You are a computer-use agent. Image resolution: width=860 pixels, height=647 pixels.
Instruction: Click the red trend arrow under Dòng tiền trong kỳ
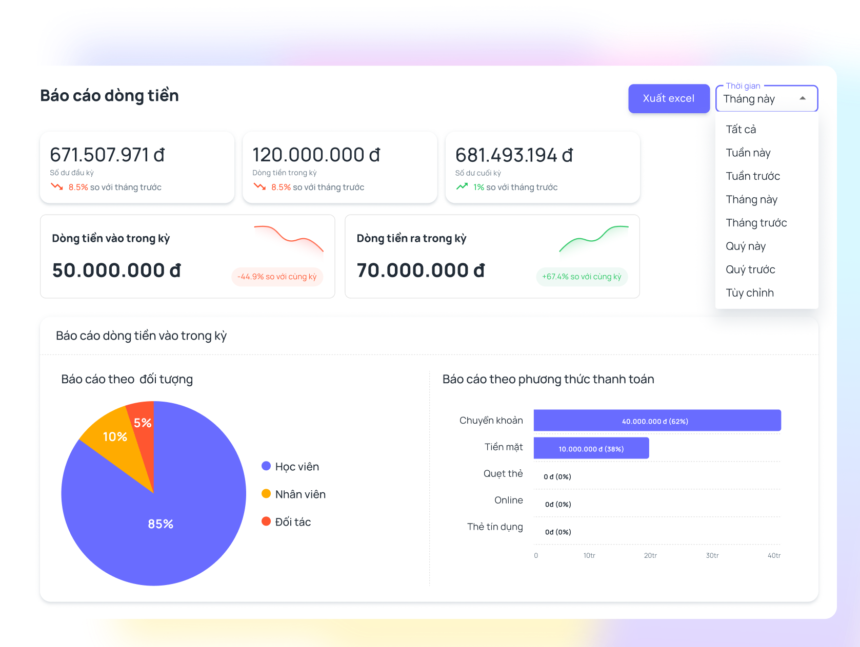259,186
